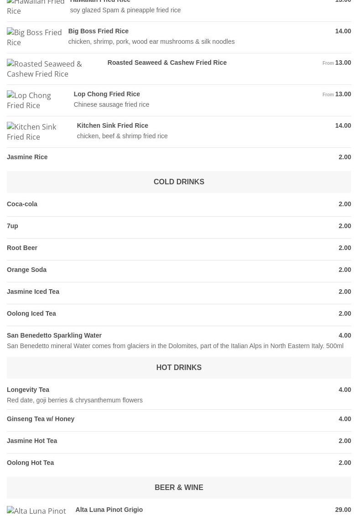Click the Big Boss Fried Rice thumbnail image
358x516 pixels.
[34, 37]
